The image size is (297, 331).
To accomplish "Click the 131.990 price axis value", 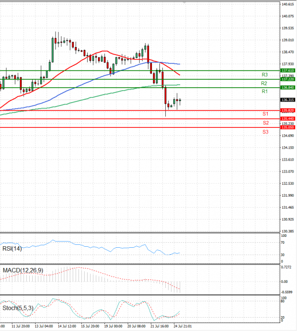I will point(288,195).
